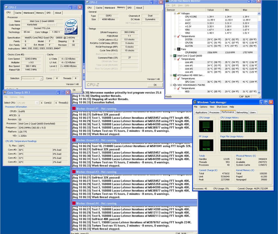Switch to the Cache tab in the left CPU-Z window

(x=18, y=13)
